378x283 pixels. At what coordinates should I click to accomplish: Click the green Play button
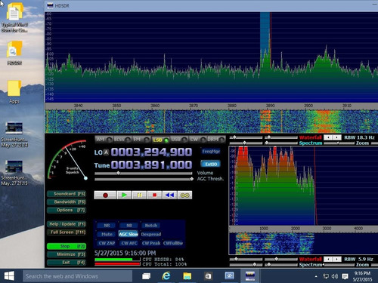coord(124,195)
